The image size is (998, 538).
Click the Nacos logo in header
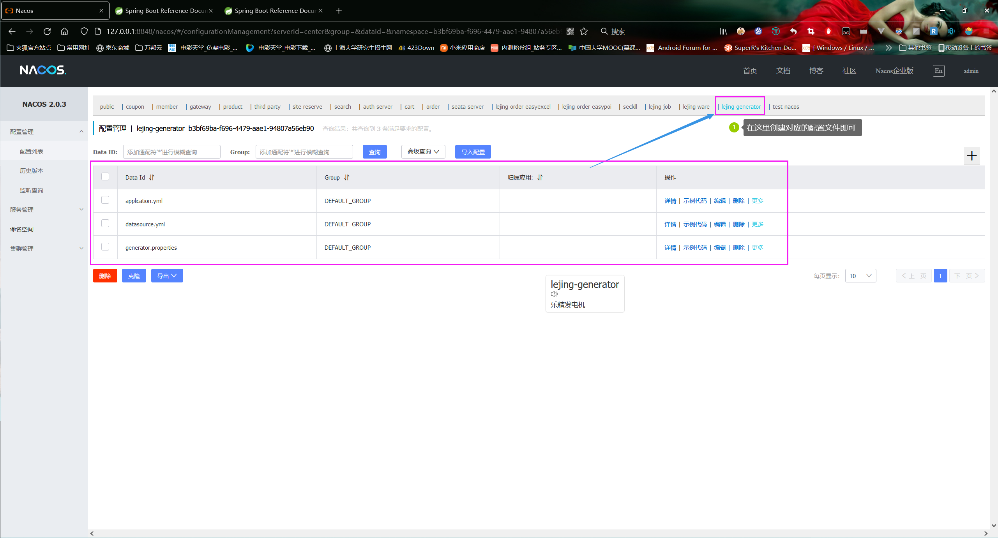pyautogui.click(x=43, y=70)
